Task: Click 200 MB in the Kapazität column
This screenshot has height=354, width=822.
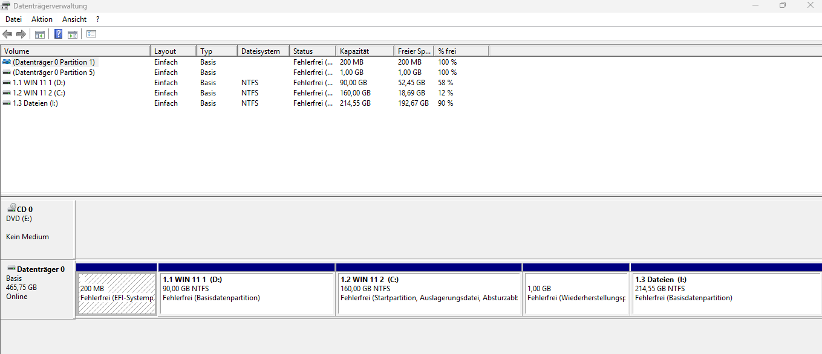Action: tap(351, 62)
